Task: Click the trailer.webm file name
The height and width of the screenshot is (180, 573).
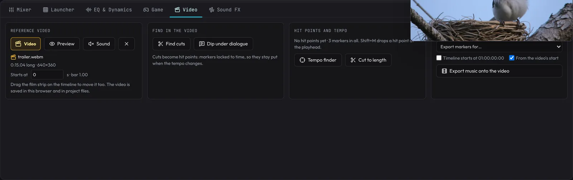Action: coord(30,57)
